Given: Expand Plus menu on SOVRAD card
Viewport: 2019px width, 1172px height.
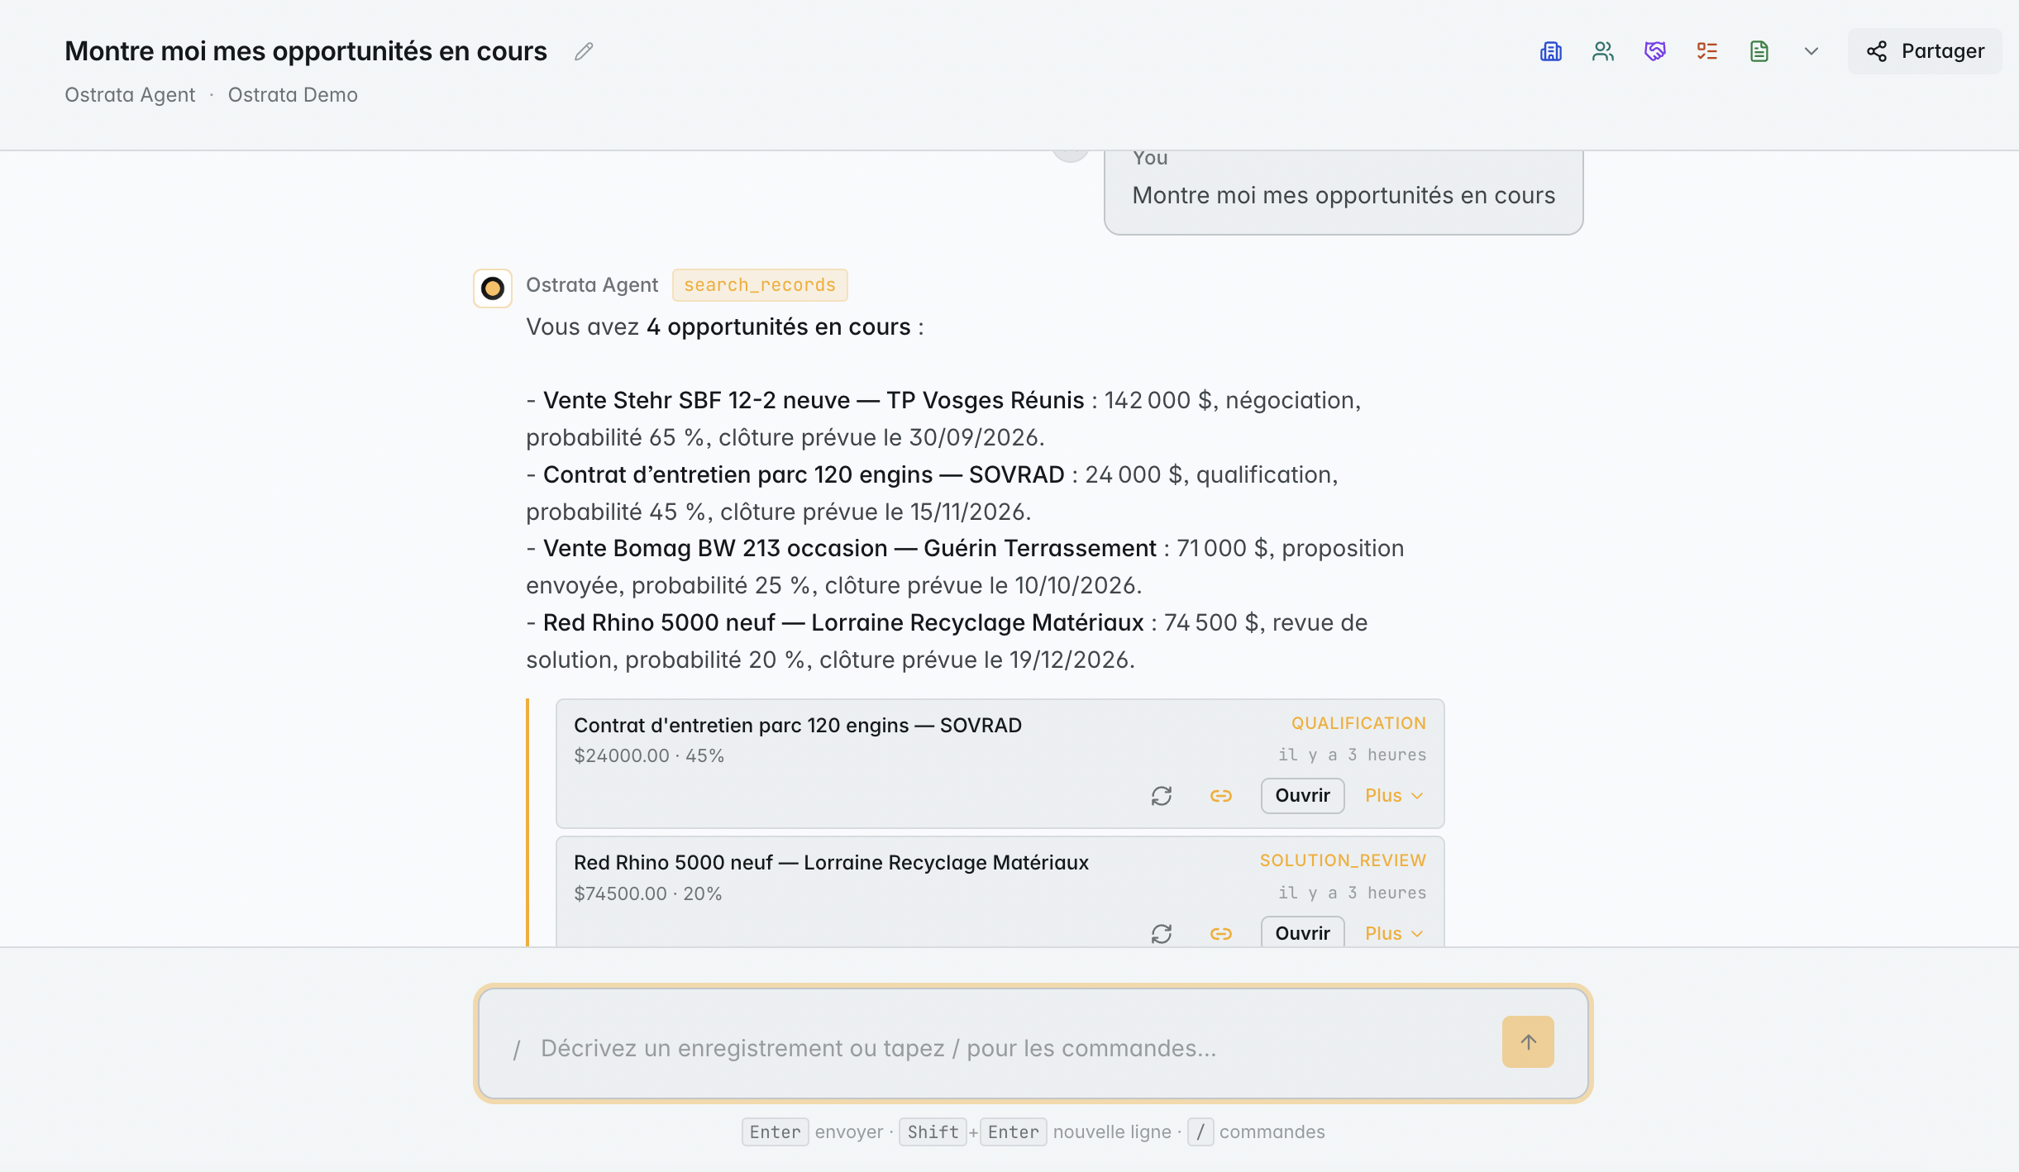Looking at the screenshot, I should coord(1394,796).
